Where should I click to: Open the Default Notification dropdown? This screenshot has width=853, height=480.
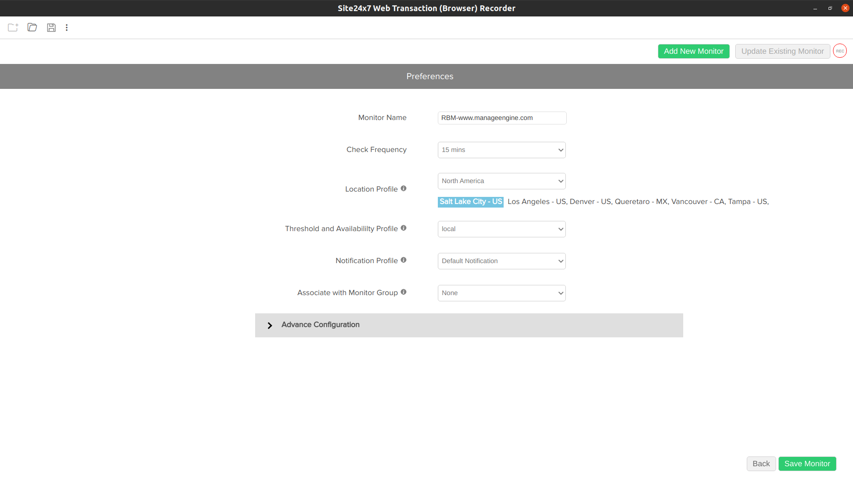point(501,261)
